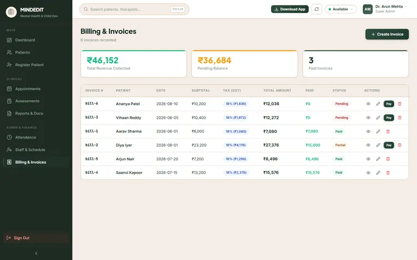Screen dimensions: 417x260
Task: Delete invoice bill-3 with trash icon
Action: coord(399,118)
